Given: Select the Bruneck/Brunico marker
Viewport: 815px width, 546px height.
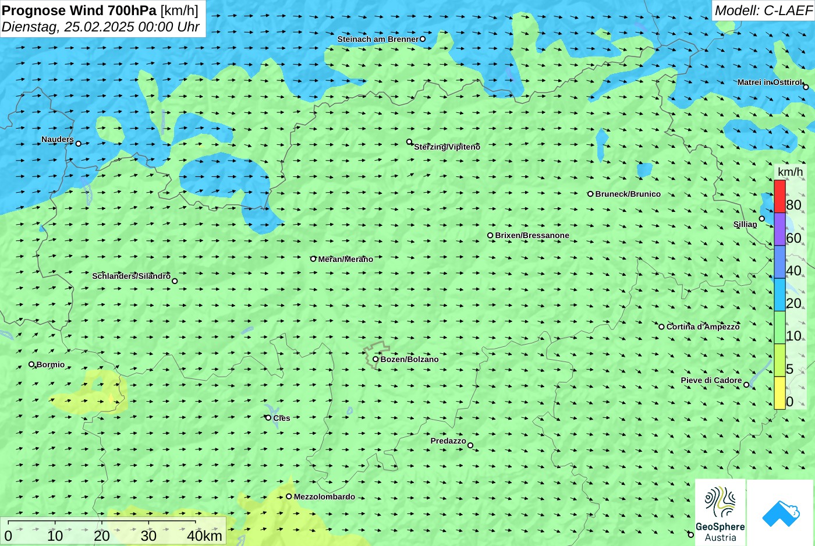Looking at the screenshot, I should tap(590, 194).
